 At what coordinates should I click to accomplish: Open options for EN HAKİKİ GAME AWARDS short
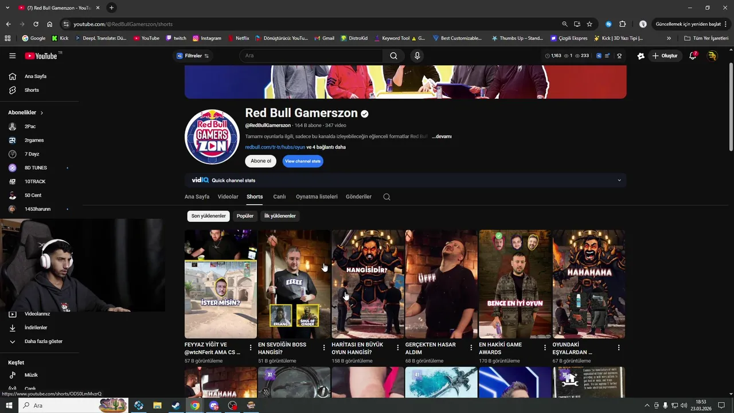point(545,348)
